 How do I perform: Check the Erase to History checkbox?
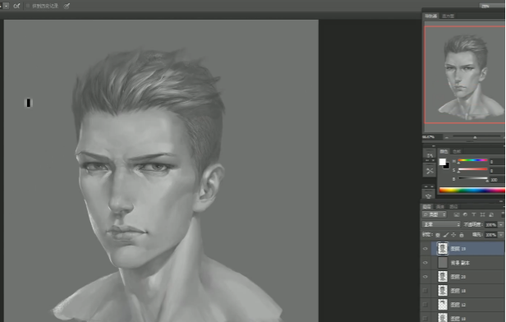[x=28, y=6]
